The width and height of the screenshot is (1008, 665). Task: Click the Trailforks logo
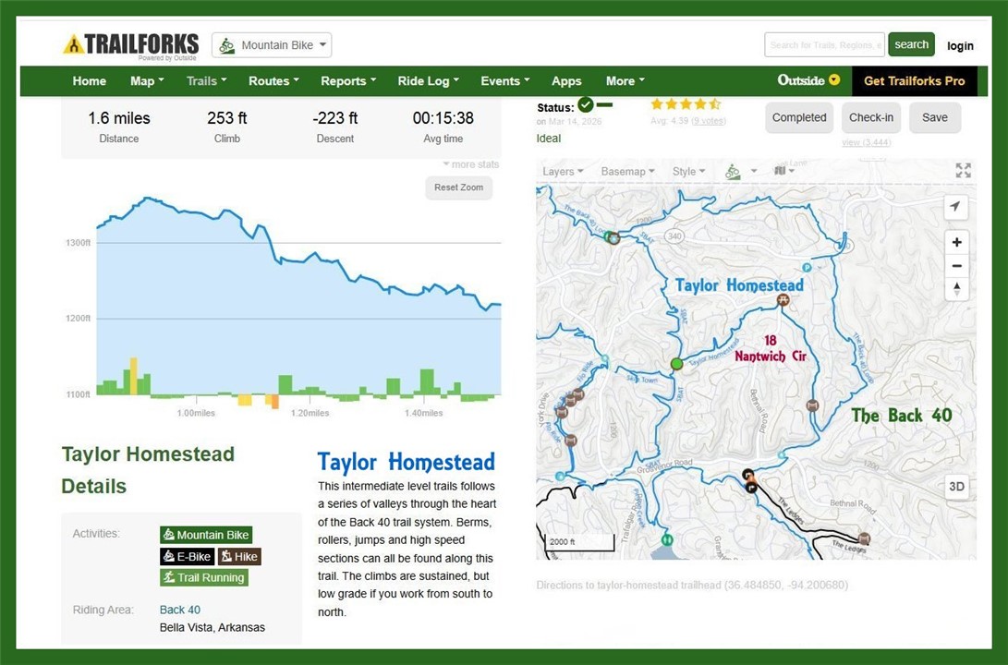click(x=131, y=45)
